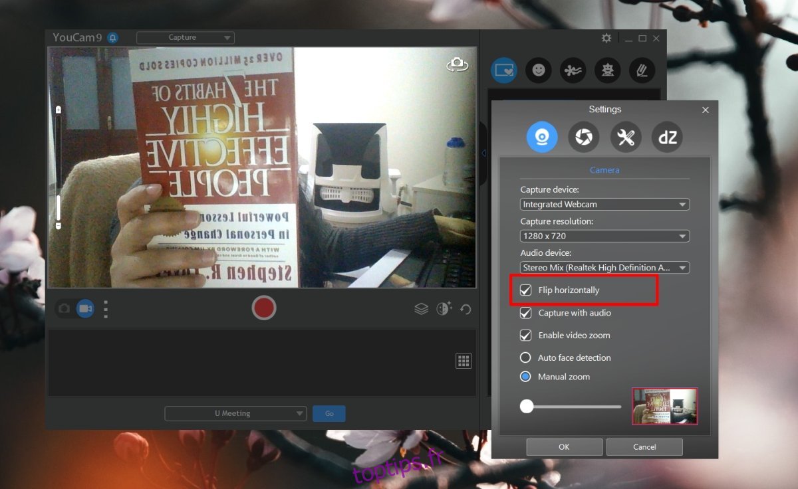Uncheck the Flip horizontally checkbox
Image resolution: width=798 pixels, height=489 pixels.
click(526, 290)
